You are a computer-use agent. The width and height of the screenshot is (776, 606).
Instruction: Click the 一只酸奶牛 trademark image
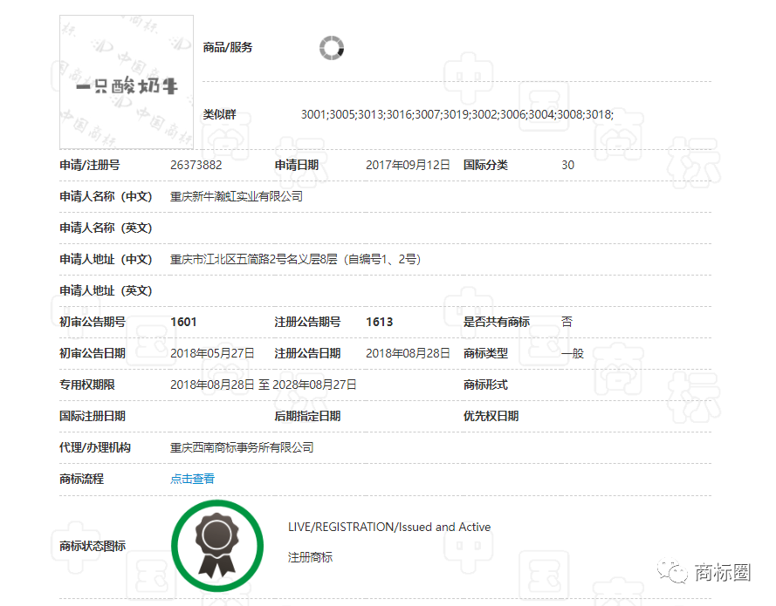coord(127,83)
